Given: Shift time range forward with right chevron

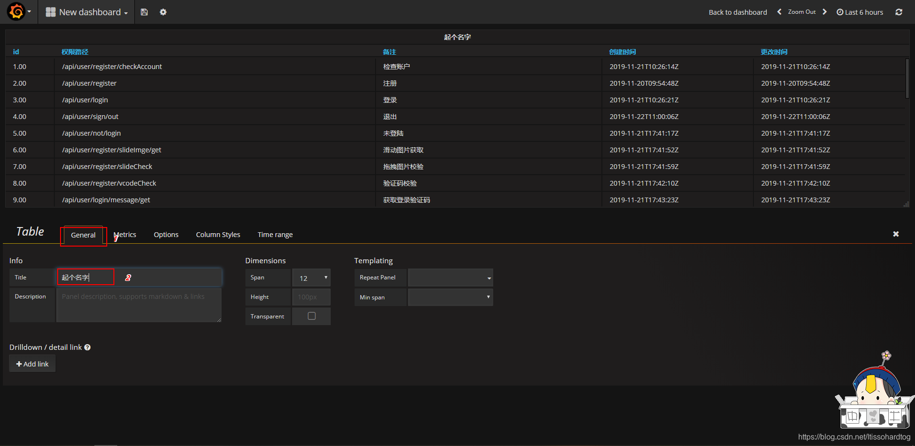Looking at the screenshot, I should point(824,12).
